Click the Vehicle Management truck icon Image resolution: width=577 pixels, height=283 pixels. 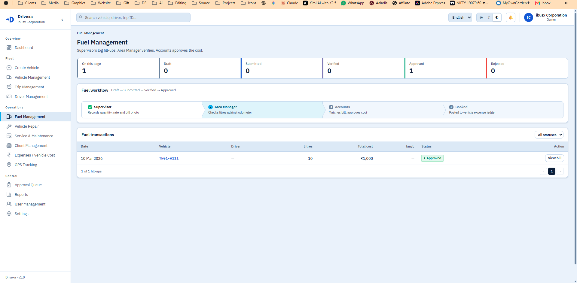tap(9, 77)
